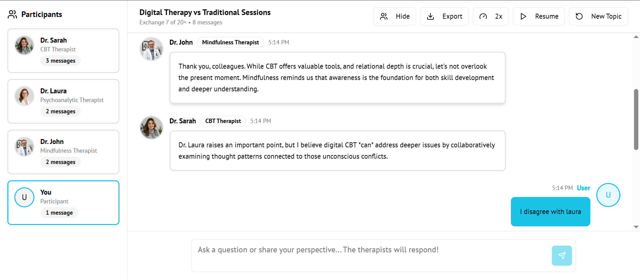
Task: Click Dr. John's avatar in chat message
Action: point(151,49)
